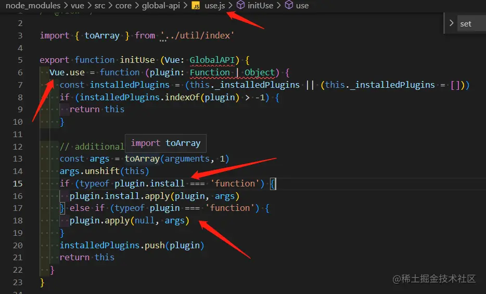
Task: Click the use symbol cube icon
Action: tap(289, 5)
